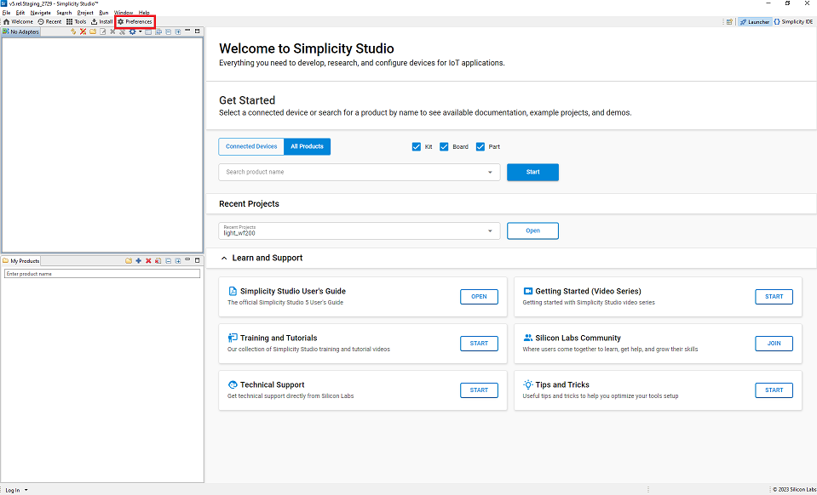The image size is (817, 495).
Task: Collapse all in the My Products panel
Action: click(x=169, y=260)
